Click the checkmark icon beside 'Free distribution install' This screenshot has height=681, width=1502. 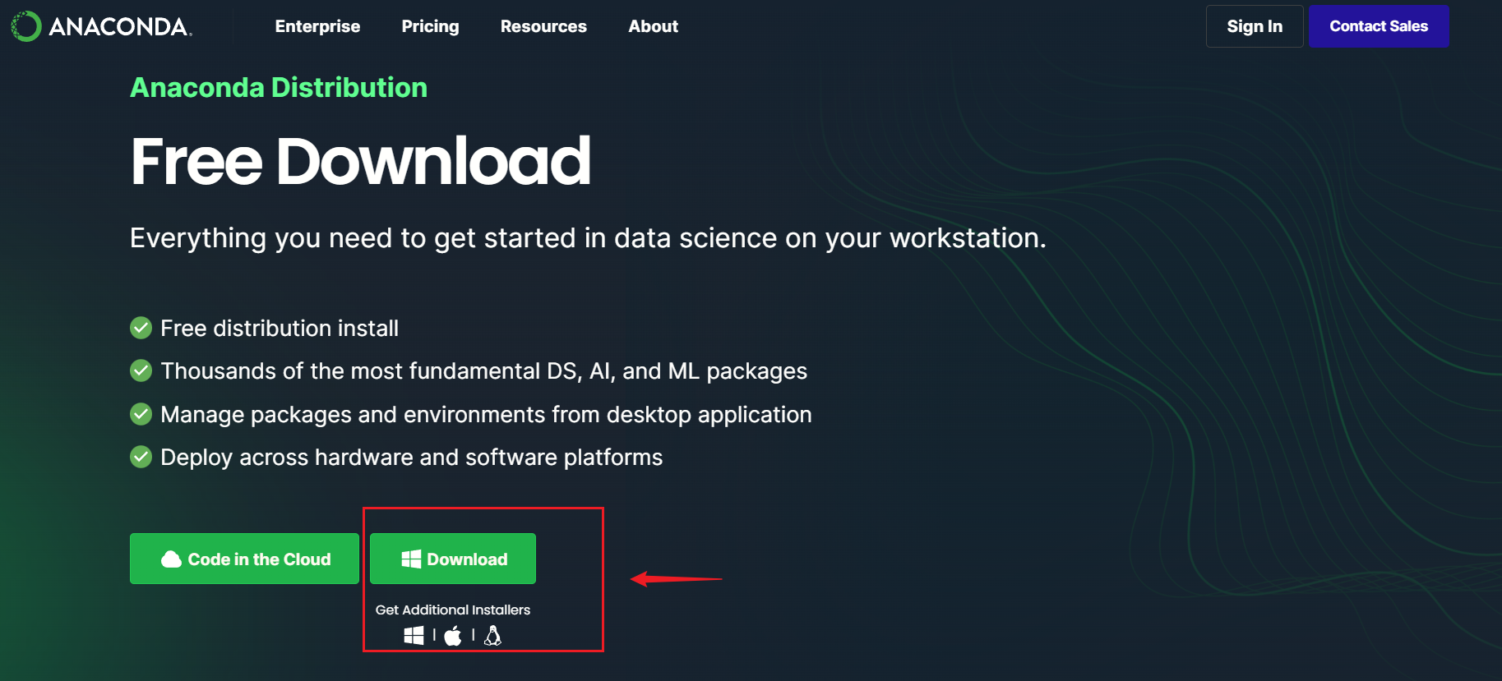tap(141, 329)
